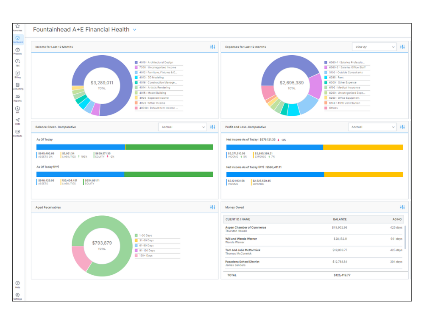This screenshot has height=318, width=424.
Task: Click the yellow expense bar under Net Income As of Today (PY)
Action: point(363,174)
